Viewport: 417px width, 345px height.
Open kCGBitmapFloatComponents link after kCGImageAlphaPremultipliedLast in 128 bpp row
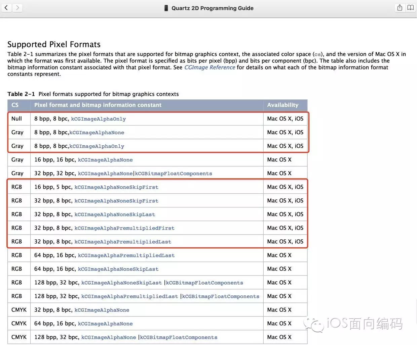(x=221, y=296)
